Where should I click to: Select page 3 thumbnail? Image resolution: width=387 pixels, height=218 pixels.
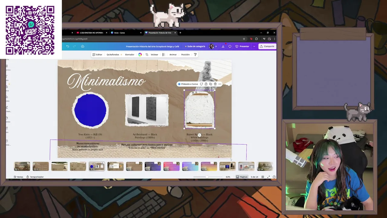coord(59,166)
